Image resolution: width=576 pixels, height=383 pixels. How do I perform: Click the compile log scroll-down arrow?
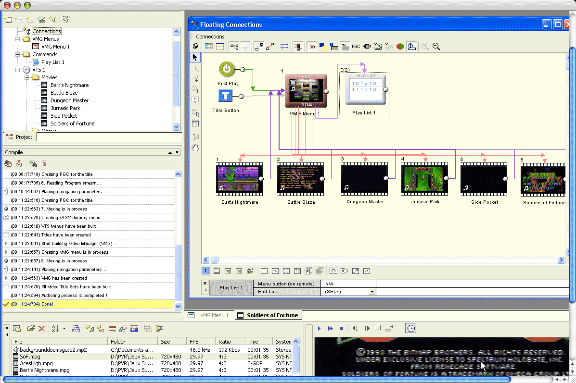pyautogui.click(x=178, y=306)
